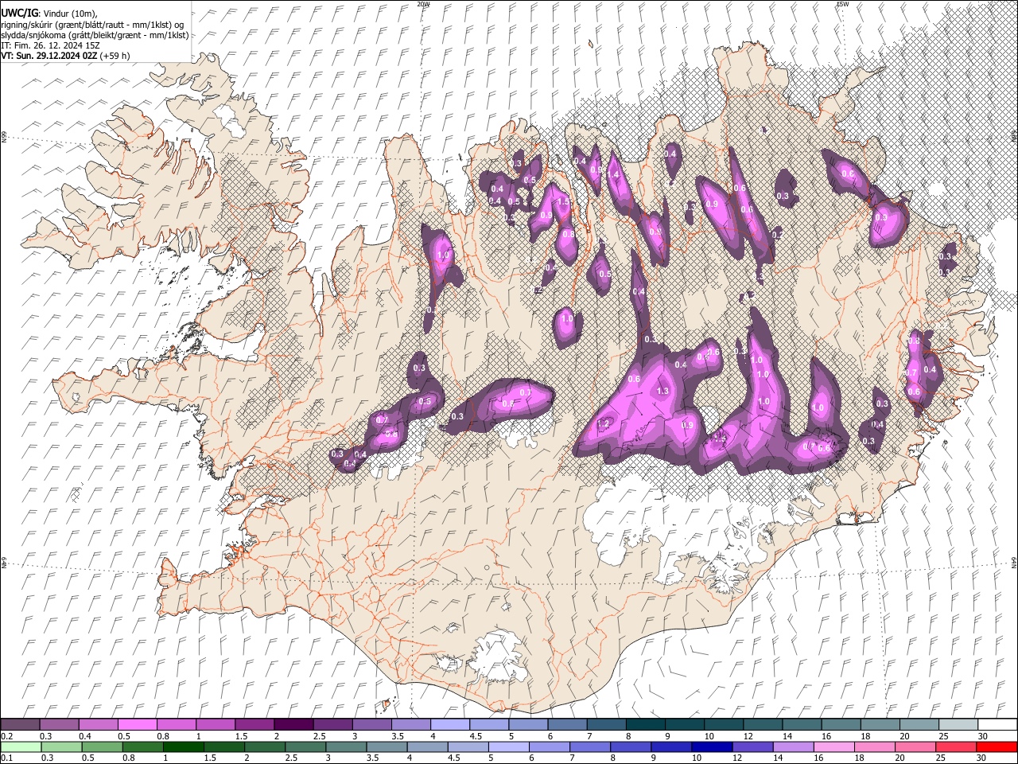Select pale grey snow swatch between 20 and 25
The width and height of the screenshot is (1018, 764).
919,724
